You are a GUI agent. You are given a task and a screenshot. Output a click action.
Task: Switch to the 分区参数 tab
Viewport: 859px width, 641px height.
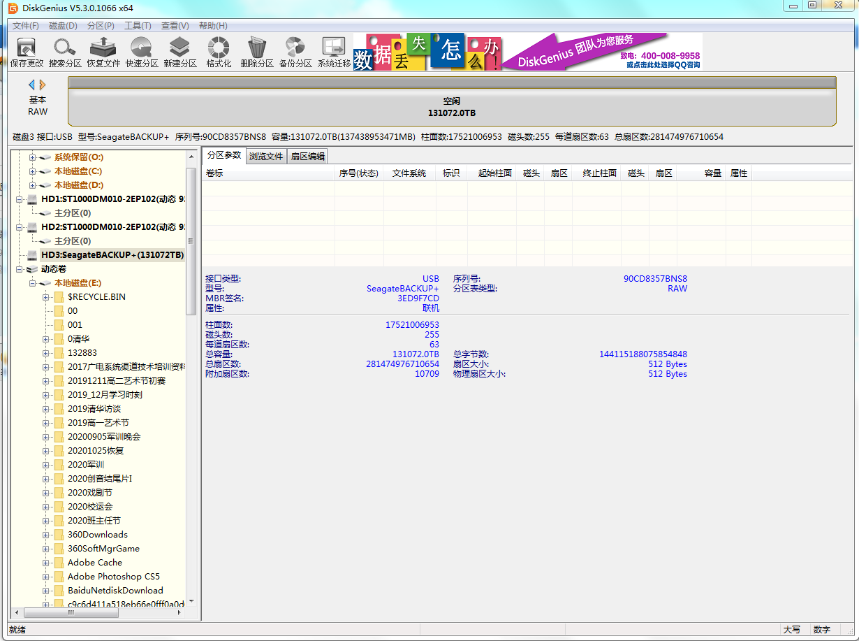224,155
